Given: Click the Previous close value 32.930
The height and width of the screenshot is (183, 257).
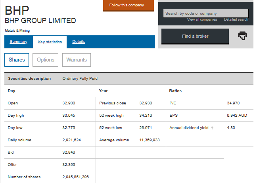Looking at the screenshot, I should (146, 103).
